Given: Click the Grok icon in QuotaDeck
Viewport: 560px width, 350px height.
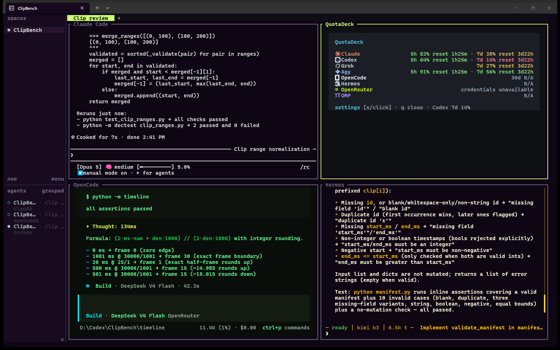Looking at the screenshot, I should point(337,66).
